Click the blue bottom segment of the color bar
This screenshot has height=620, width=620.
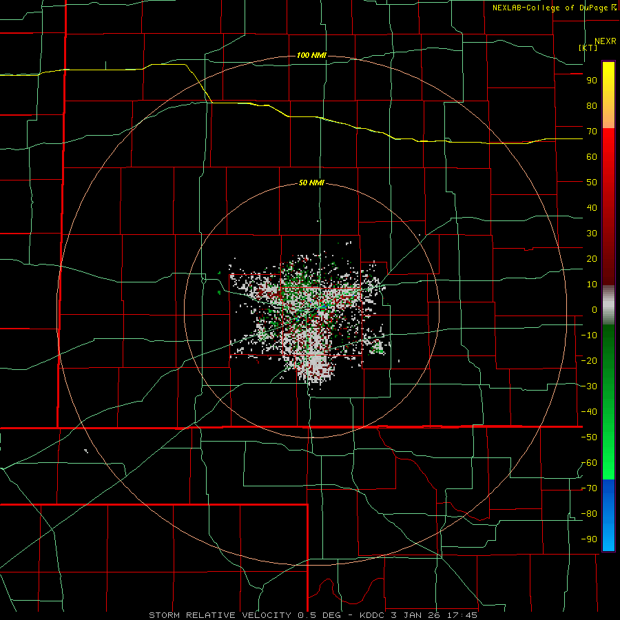click(x=608, y=515)
